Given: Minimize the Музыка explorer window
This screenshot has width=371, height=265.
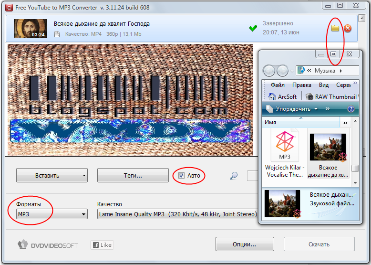Looking at the screenshot, I should pyautogui.click(x=321, y=54).
